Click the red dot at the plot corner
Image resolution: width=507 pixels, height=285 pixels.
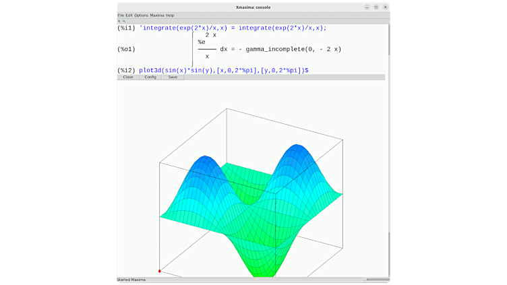point(160,271)
